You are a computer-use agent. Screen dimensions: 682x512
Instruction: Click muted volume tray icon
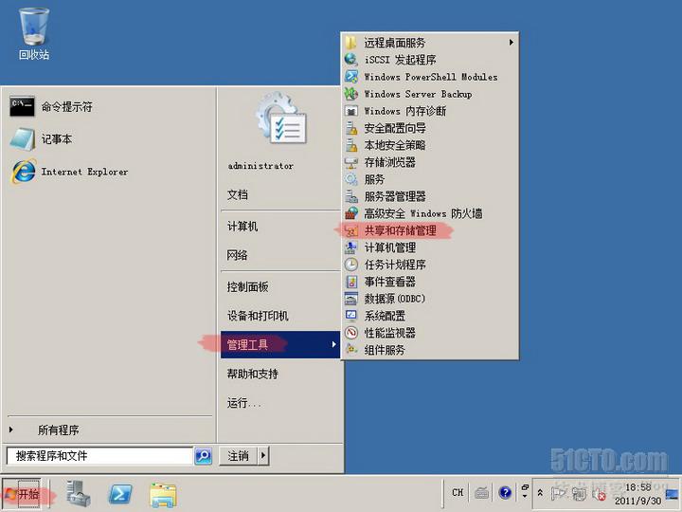click(x=600, y=494)
